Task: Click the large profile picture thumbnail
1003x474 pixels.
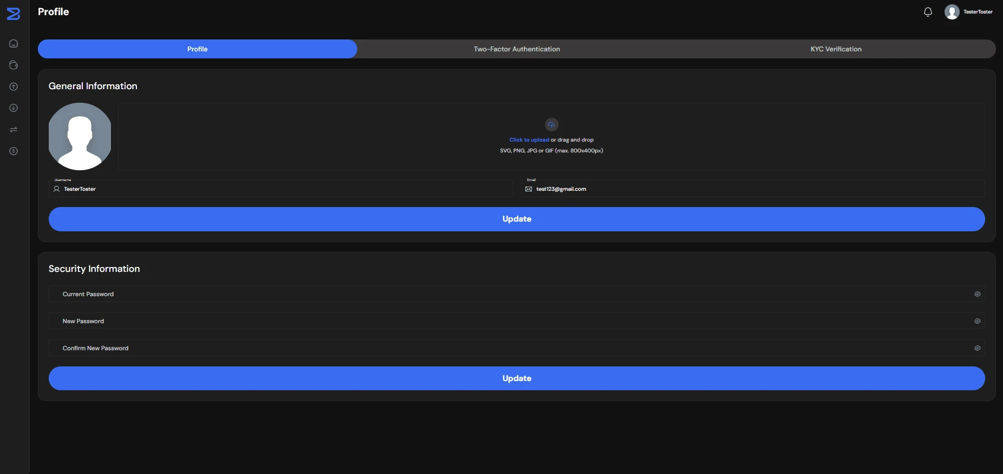Action: (x=80, y=136)
